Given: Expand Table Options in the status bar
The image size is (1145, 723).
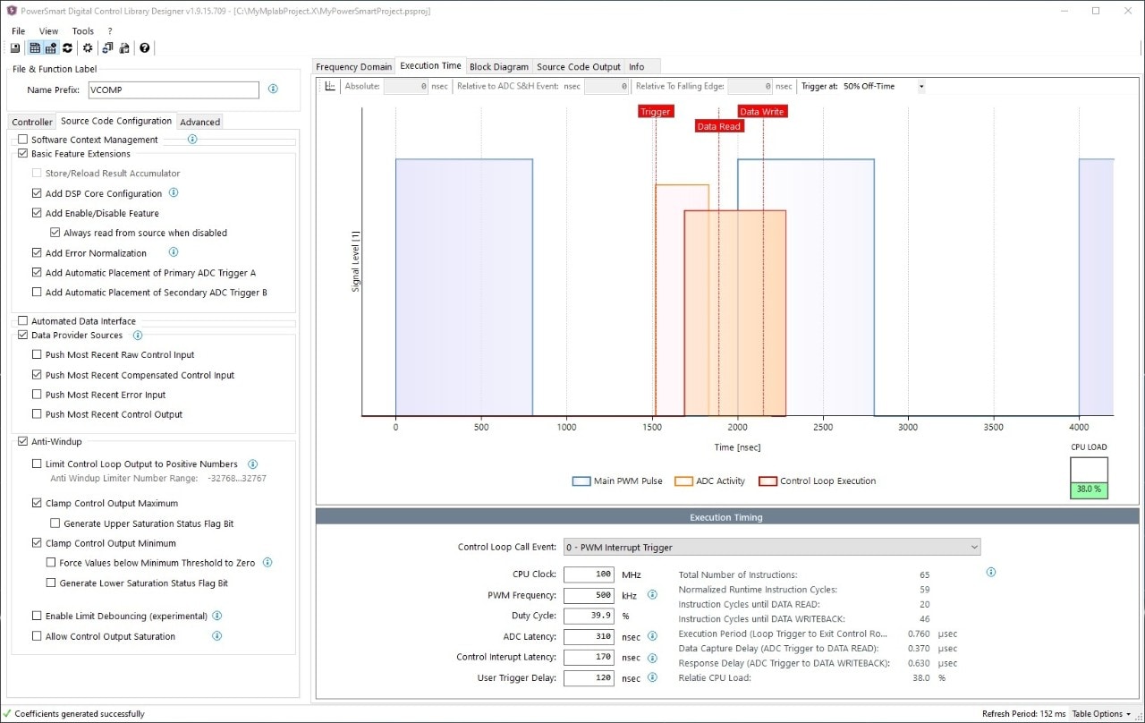Looking at the screenshot, I should pyautogui.click(x=1101, y=714).
